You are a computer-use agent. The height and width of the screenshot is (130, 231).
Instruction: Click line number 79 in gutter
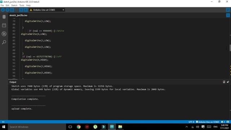pyautogui.click(x=14, y=21)
